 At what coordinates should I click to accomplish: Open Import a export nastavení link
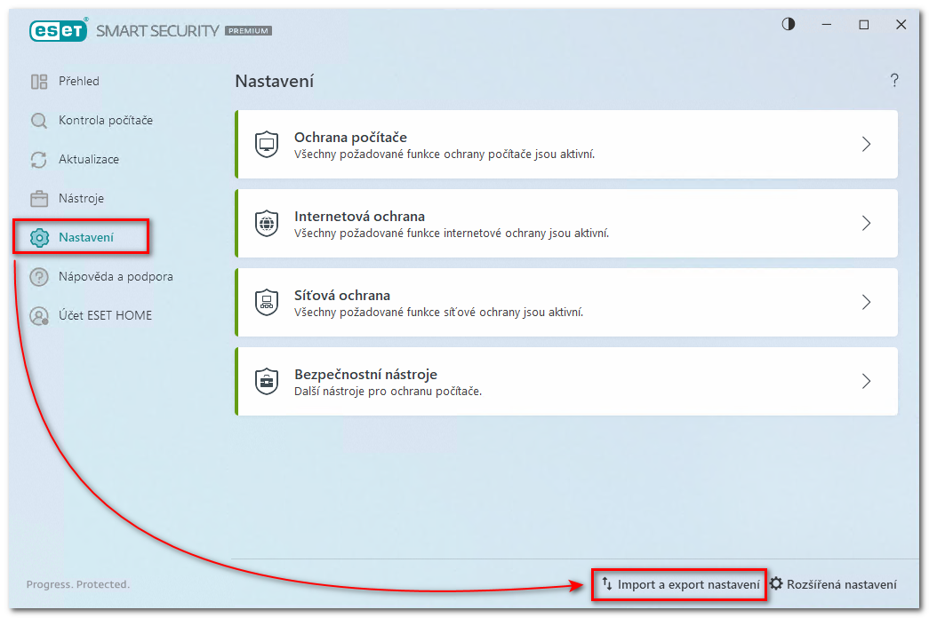pos(680,584)
